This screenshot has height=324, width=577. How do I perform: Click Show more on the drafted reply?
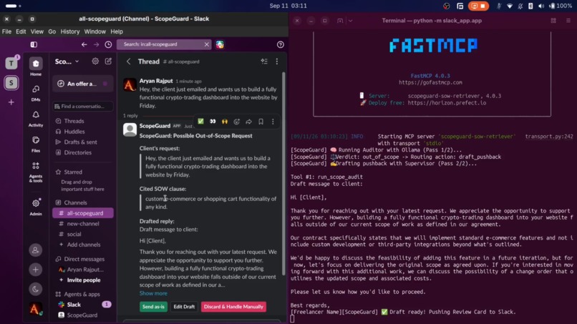coord(153,293)
